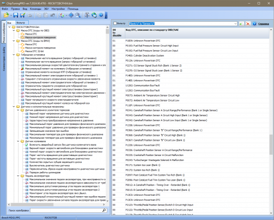Open a firmware file with the folder icon
274x220 pixels.
pyautogui.click(x=6, y=15)
